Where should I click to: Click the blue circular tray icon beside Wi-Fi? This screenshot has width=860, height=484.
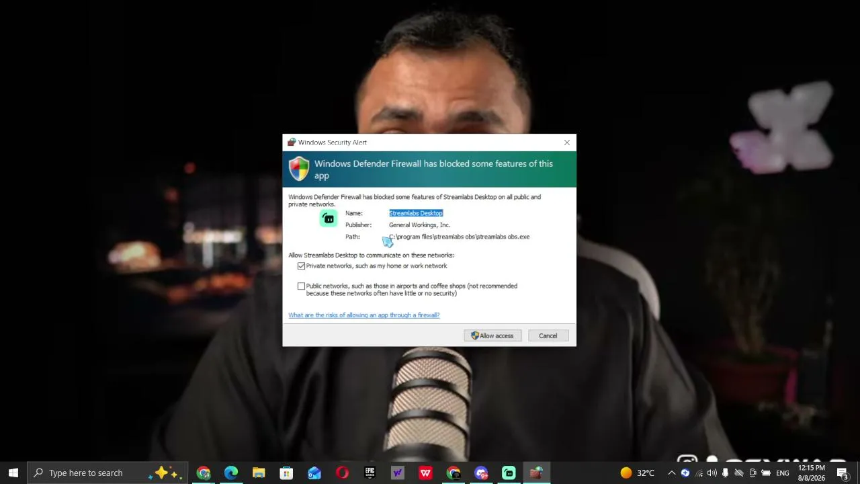tap(685, 473)
